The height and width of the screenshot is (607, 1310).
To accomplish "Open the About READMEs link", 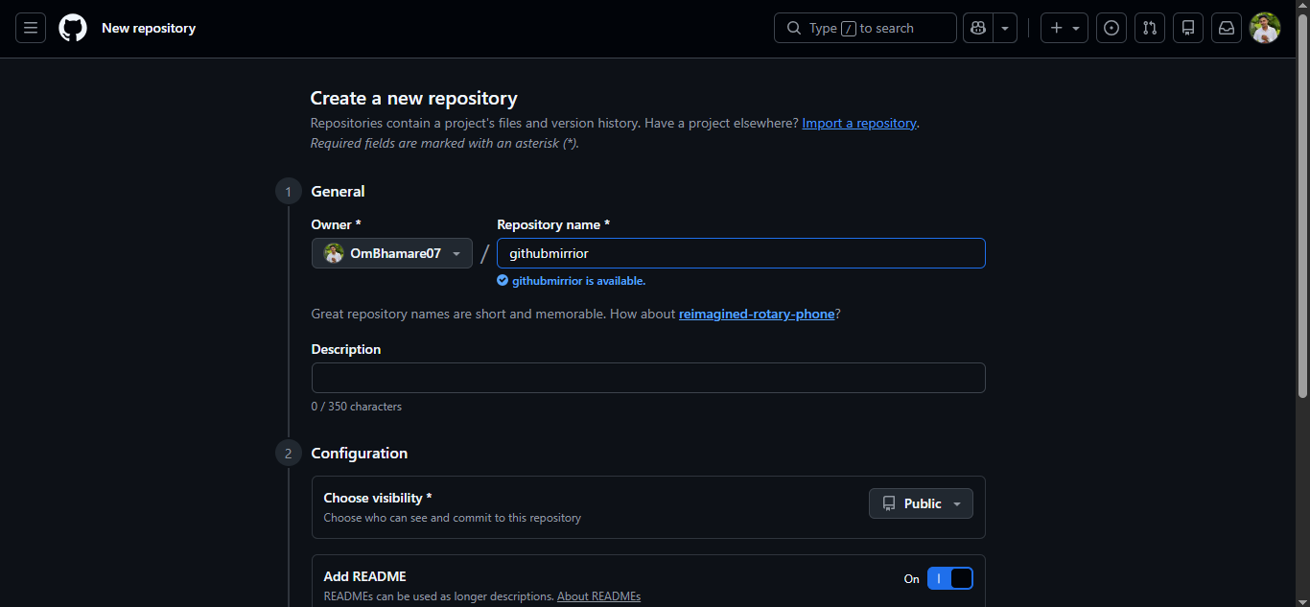I will pyautogui.click(x=598, y=596).
